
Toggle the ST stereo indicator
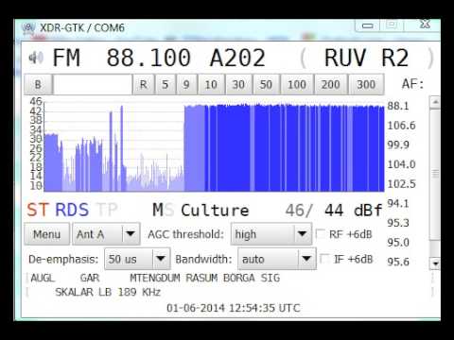click(x=38, y=210)
